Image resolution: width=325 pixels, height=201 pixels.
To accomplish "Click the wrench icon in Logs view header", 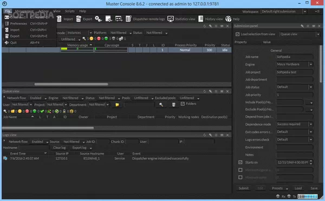I will point(210,135).
